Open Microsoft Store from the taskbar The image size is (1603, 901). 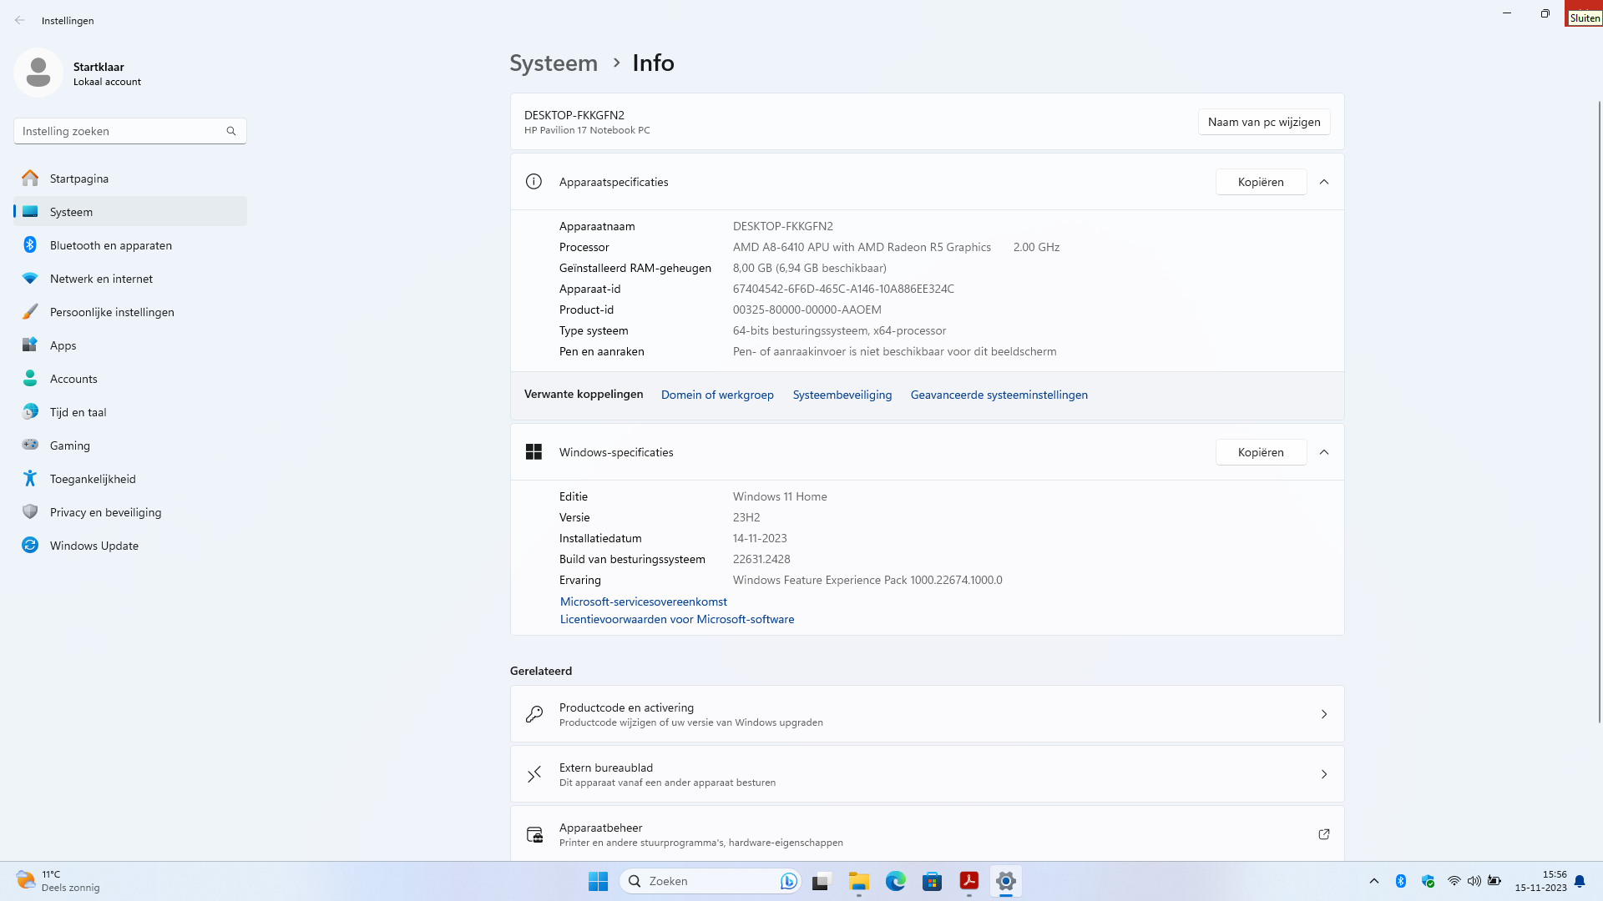(x=933, y=881)
